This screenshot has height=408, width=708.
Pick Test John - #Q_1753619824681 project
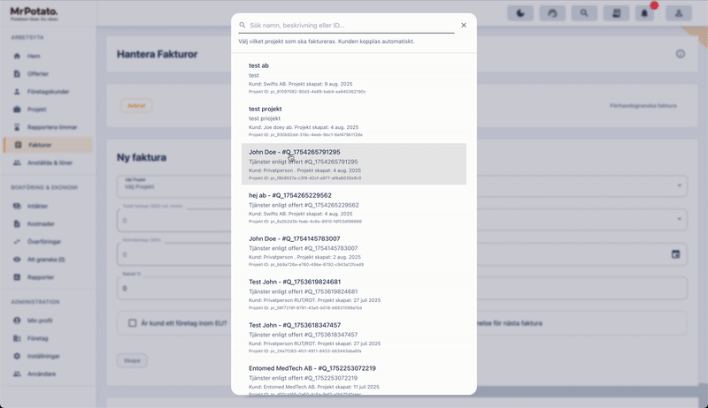pos(353,294)
